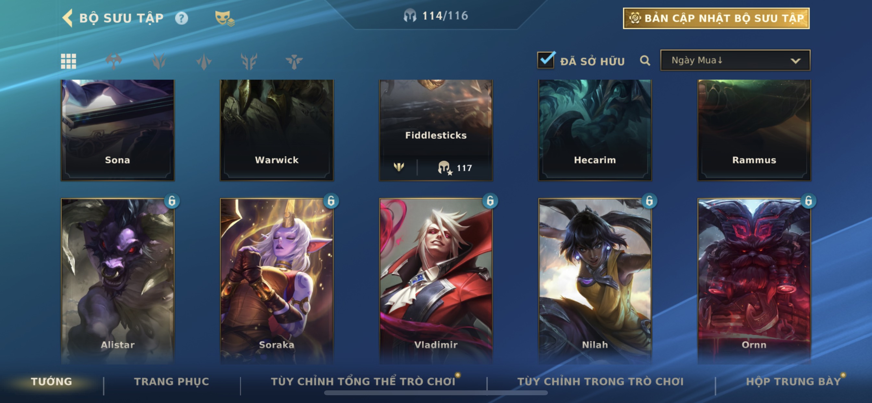Select the fourth role filter icon after the grid

pos(249,61)
